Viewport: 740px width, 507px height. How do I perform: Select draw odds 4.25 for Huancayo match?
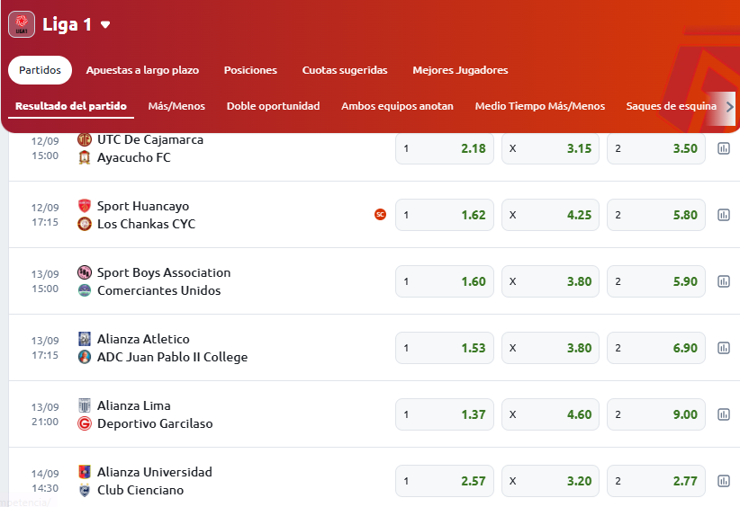550,215
